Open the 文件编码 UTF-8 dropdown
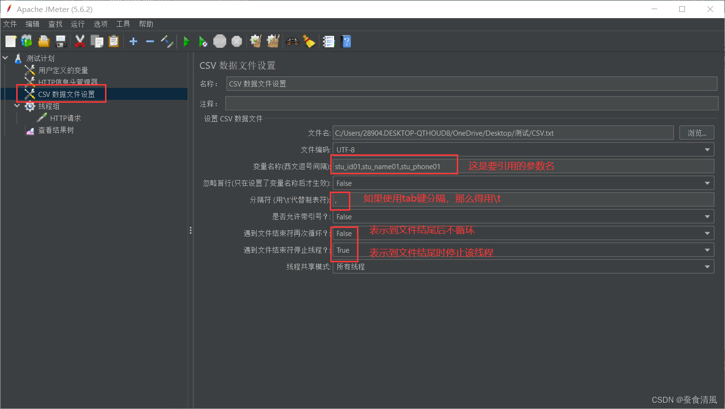The height and width of the screenshot is (409, 725). click(x=524, y=150)
